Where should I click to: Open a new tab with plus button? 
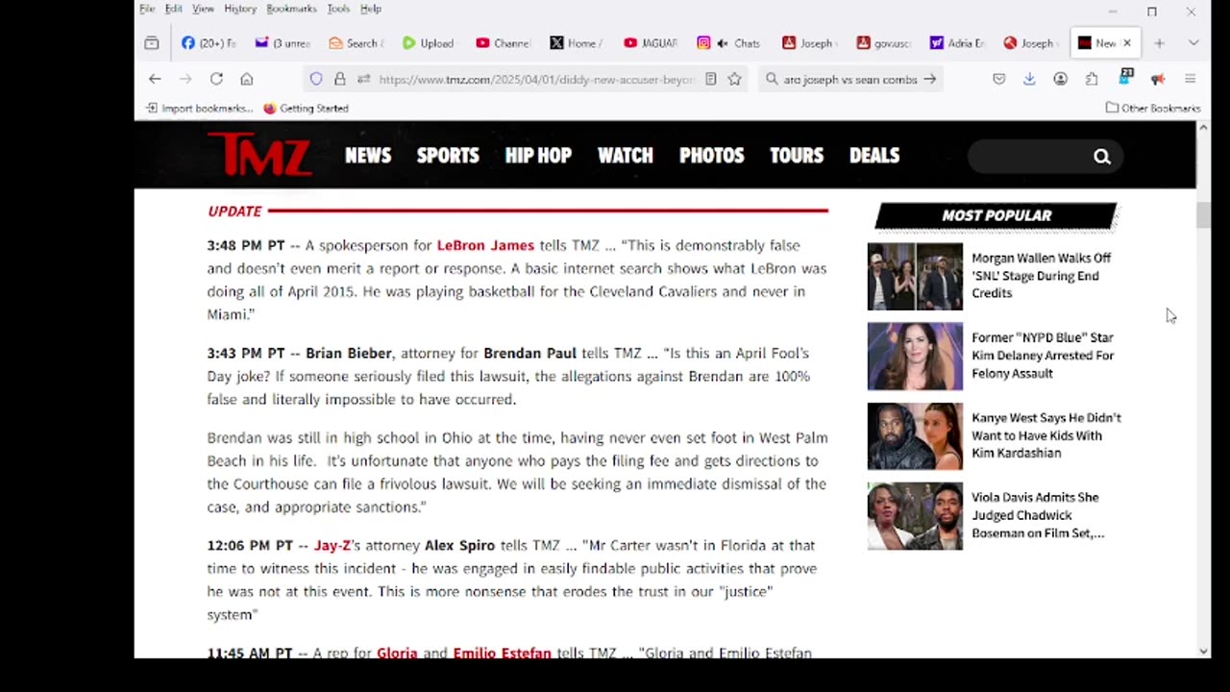[x=1159, y=43]
